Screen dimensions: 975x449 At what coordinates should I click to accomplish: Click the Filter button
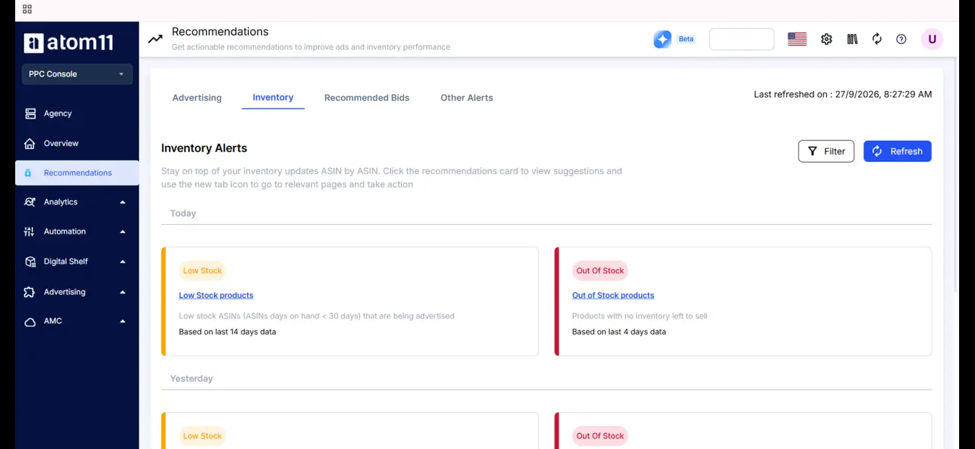coord(826,151)
